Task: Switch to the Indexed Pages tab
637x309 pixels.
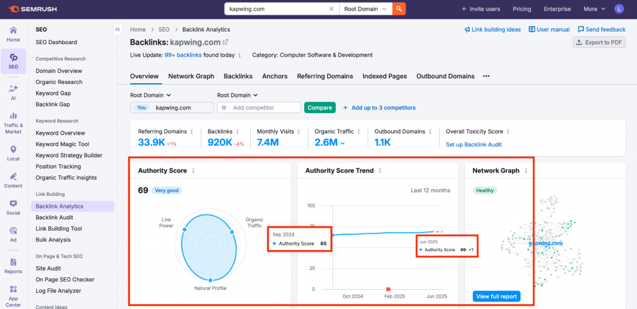Action: (x=384, y=76)
